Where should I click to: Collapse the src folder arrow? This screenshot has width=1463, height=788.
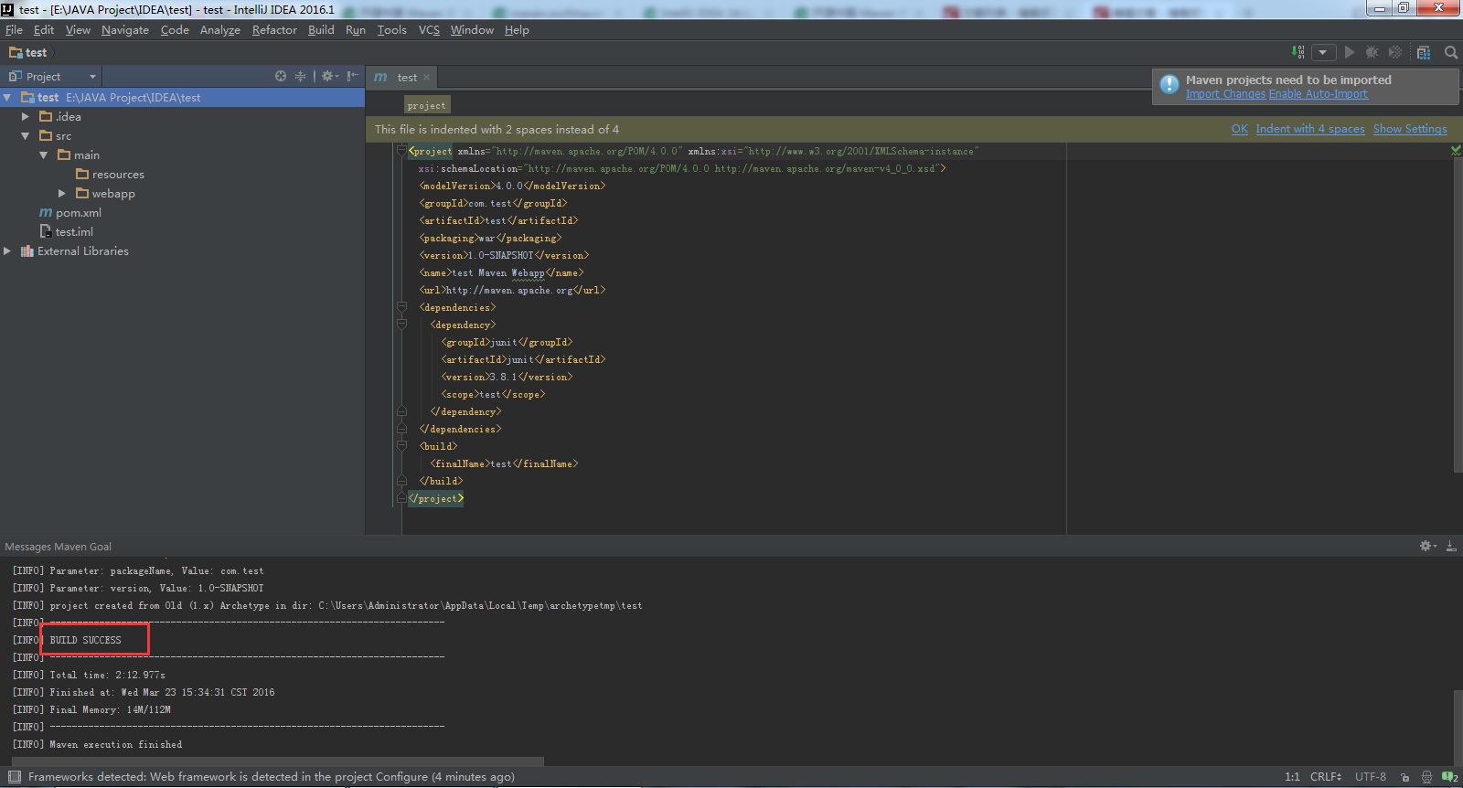tap(26, 135)
